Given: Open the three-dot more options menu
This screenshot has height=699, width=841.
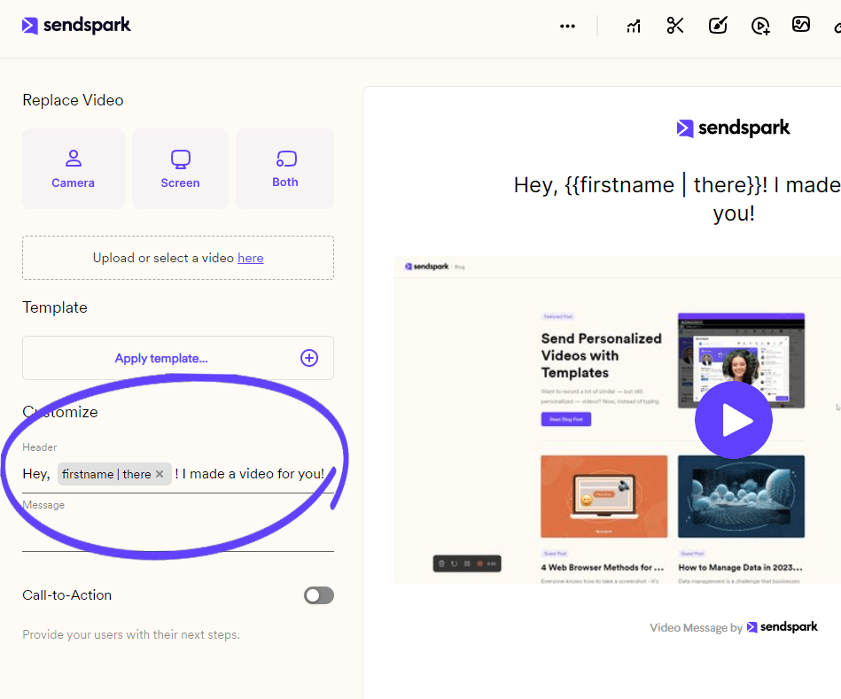Looking at the screenshot, I should pos(567,26).
